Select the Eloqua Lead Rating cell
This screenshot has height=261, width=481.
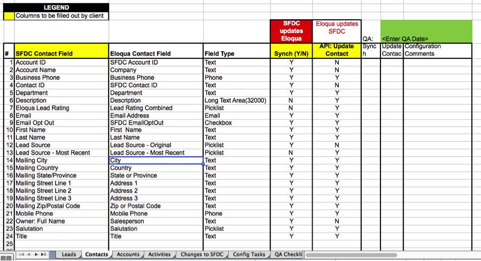[61, 108]
